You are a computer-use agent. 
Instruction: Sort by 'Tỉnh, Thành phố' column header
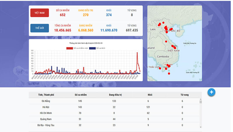pos(46,95)
